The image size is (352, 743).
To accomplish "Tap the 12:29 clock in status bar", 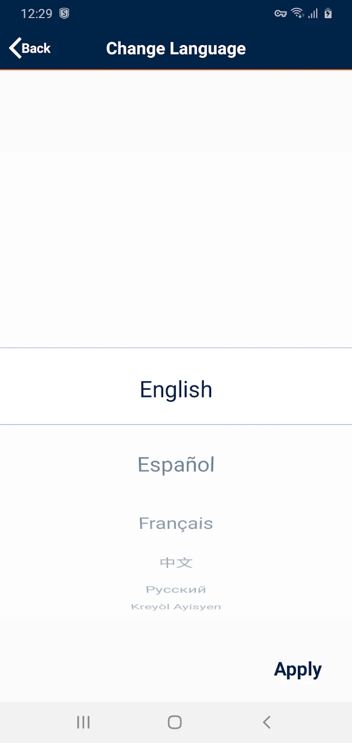I will [x=36, y=14].
